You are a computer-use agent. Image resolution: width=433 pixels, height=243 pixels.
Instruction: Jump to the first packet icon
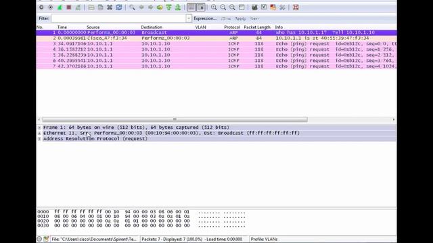point(168,7)
